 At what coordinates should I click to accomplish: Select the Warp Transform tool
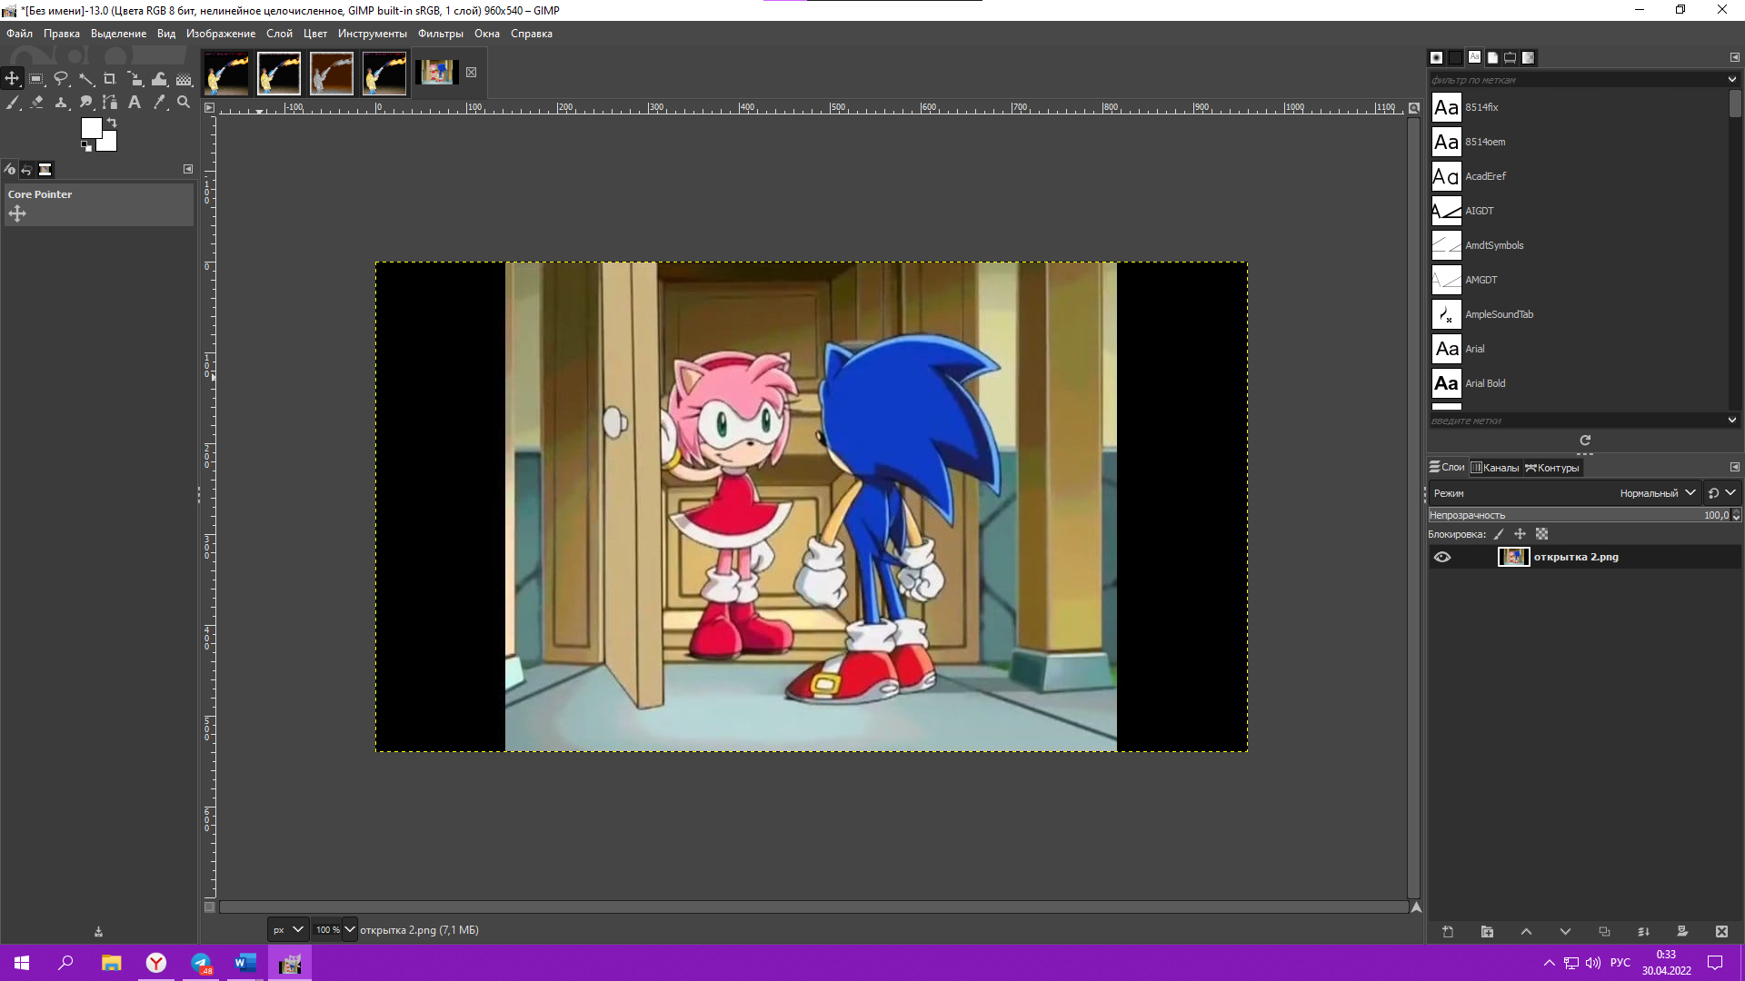point(159,79)
